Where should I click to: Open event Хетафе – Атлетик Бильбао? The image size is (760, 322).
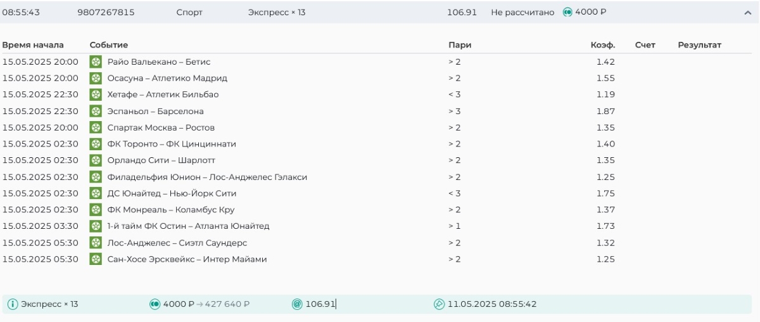point(163,95)
